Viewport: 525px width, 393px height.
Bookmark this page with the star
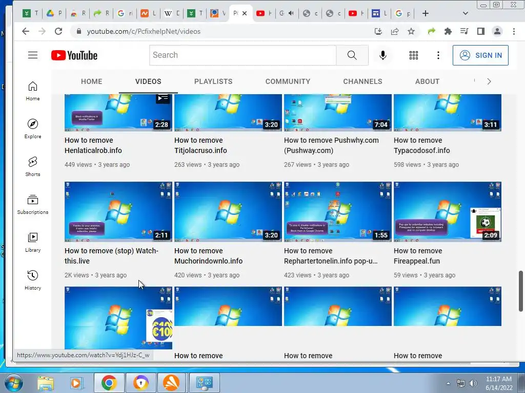click(x=411, y=31)
